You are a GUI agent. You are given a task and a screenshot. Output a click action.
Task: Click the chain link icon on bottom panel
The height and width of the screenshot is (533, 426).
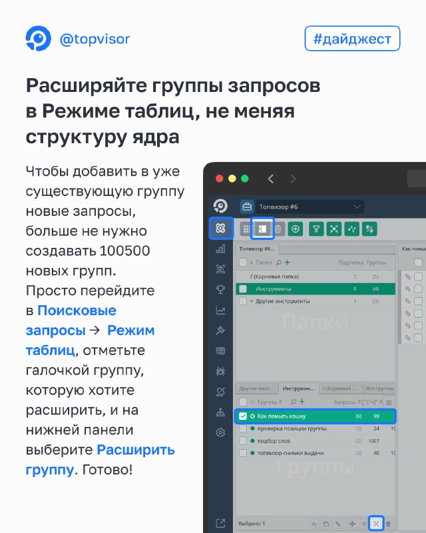tap(338, 524)
